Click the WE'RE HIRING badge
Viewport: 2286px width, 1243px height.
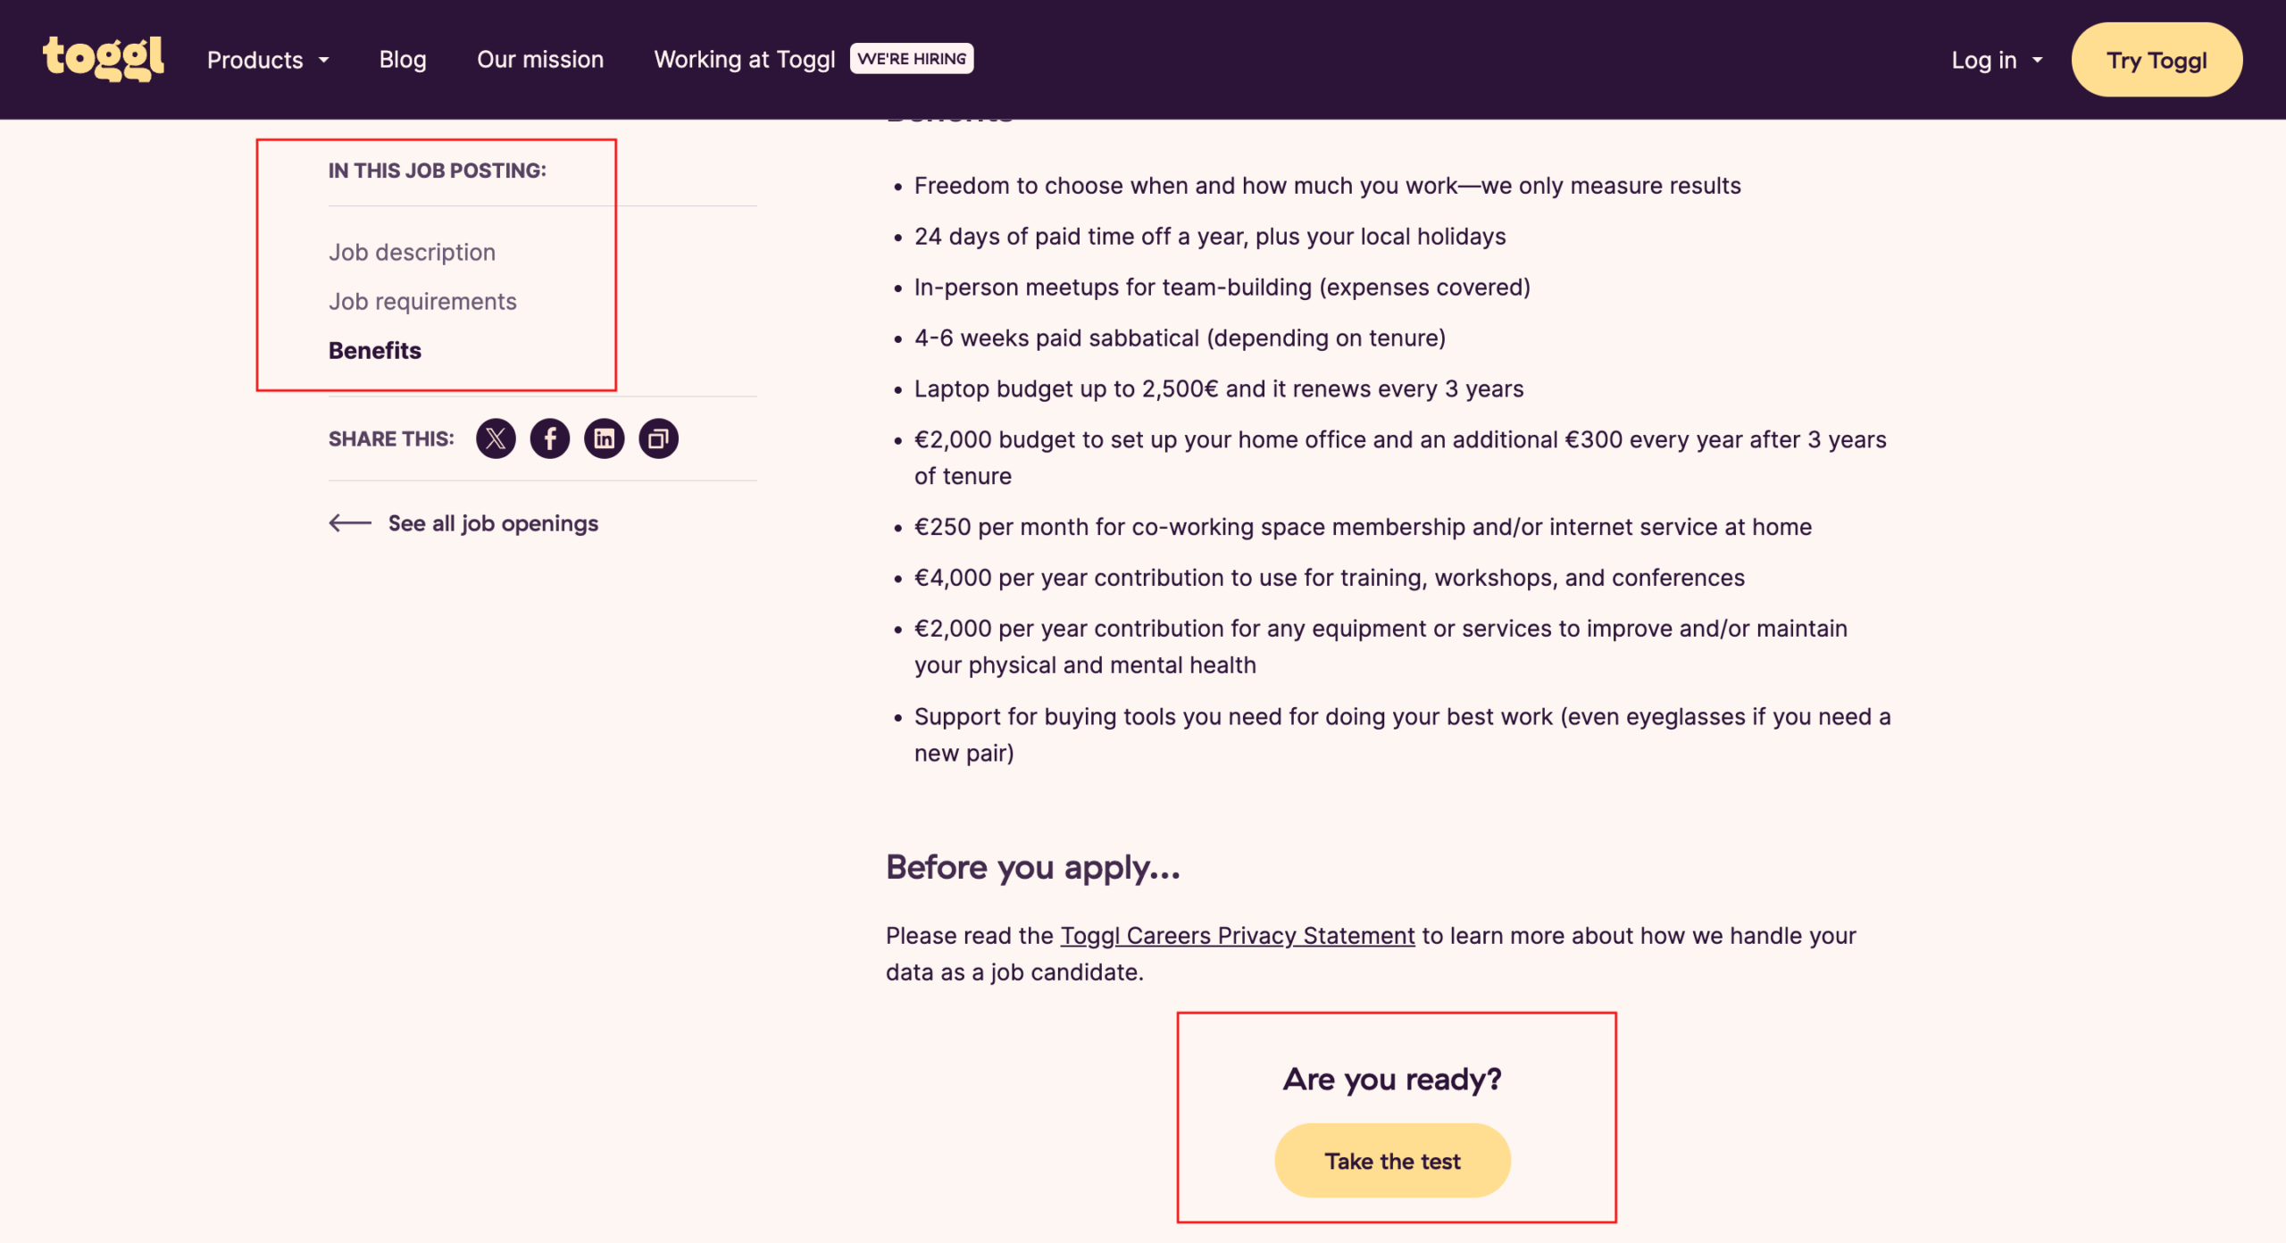click(x=911, y=59)
